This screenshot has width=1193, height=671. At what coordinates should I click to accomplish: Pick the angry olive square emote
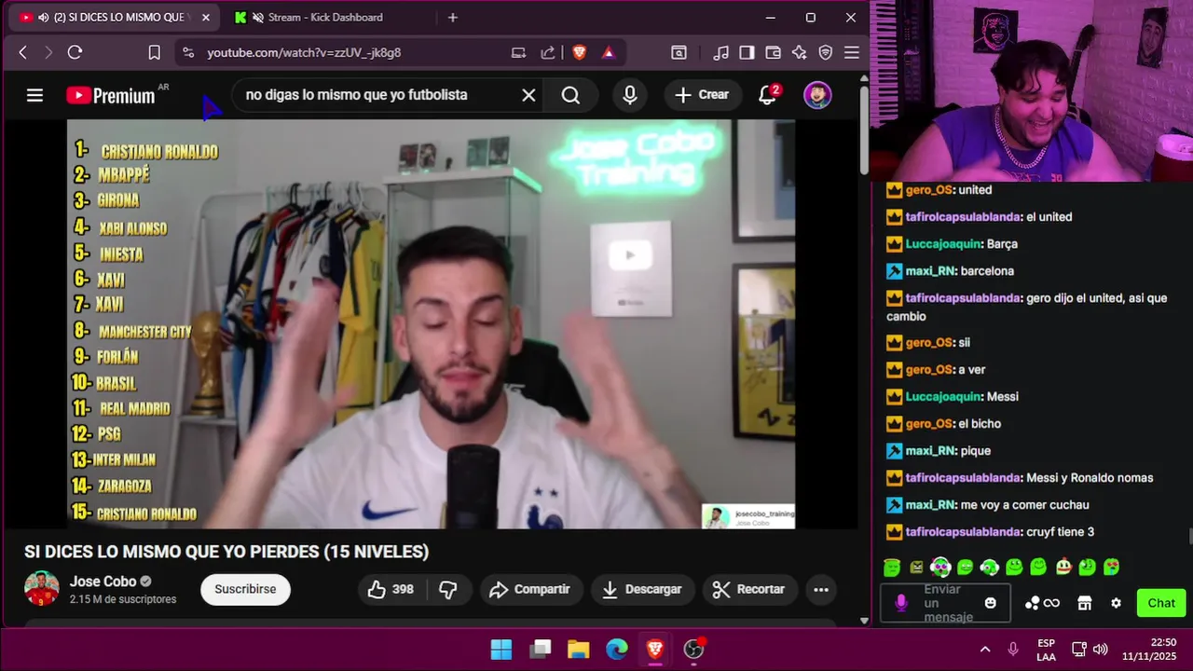click(916, 567)
